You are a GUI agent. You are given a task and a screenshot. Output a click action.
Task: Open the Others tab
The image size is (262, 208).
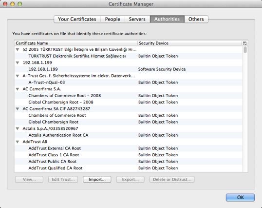click(196, 19)
